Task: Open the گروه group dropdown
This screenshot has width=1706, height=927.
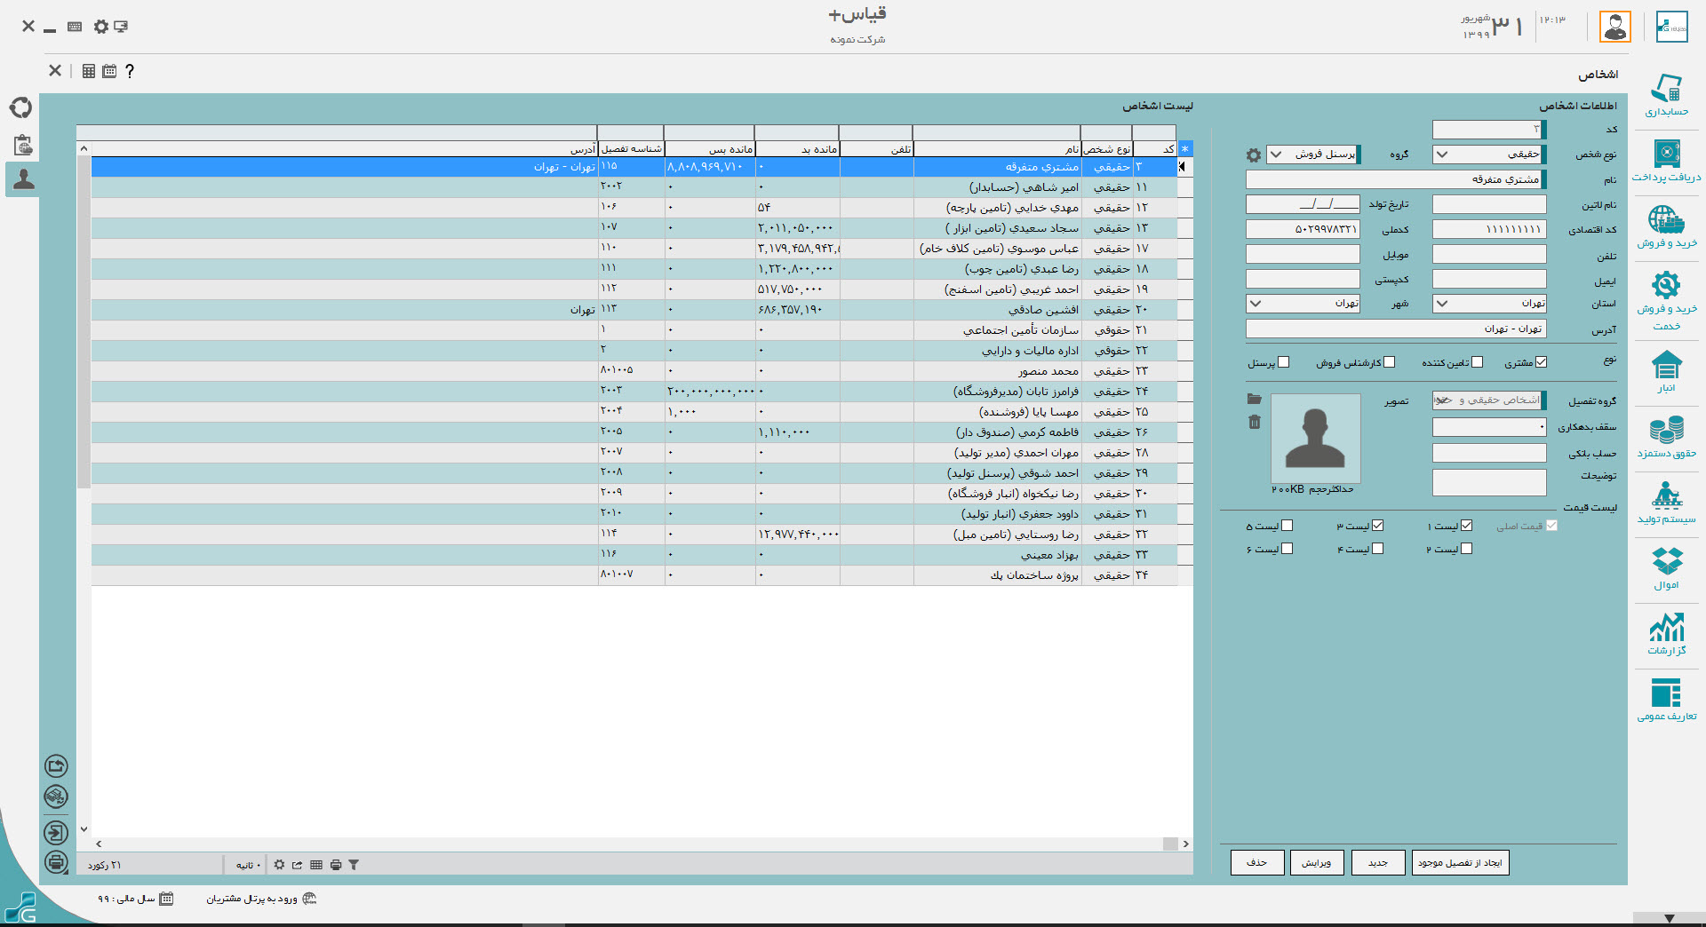Action: [x=1313, y=154]
